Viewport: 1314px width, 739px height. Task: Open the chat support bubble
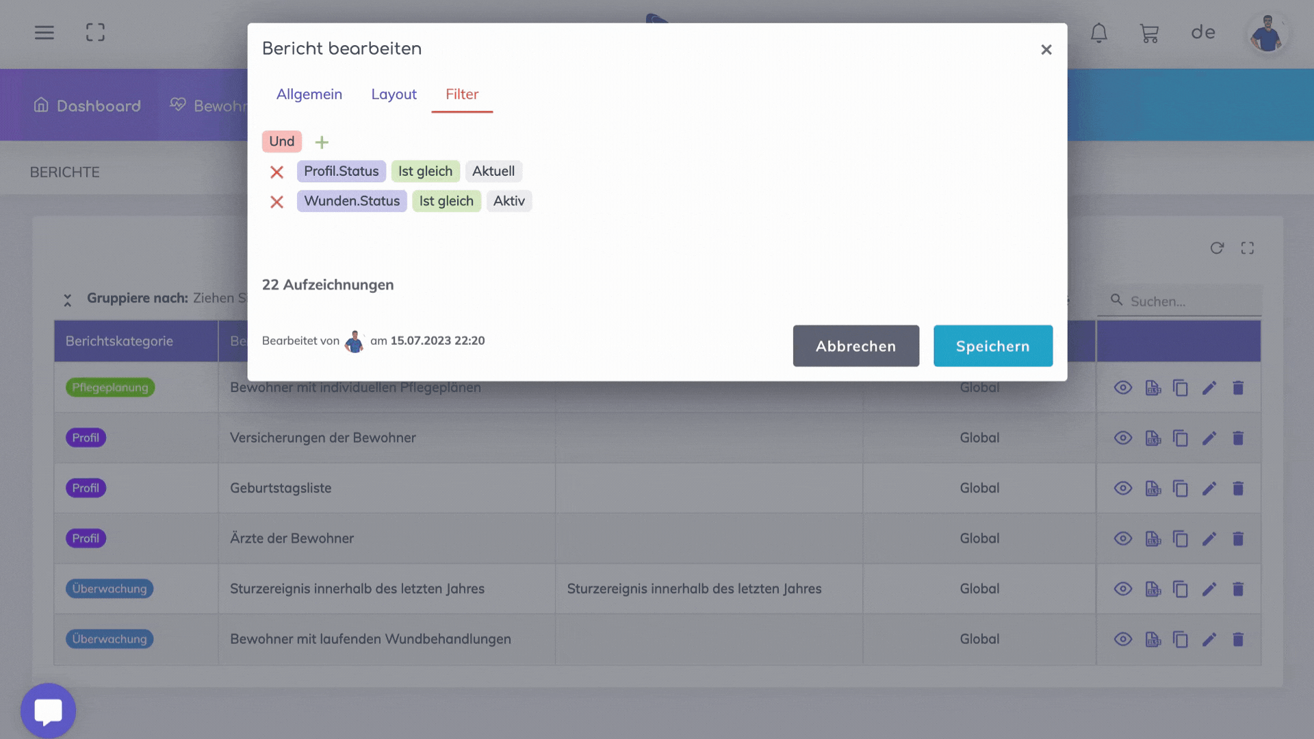point(48,711)
